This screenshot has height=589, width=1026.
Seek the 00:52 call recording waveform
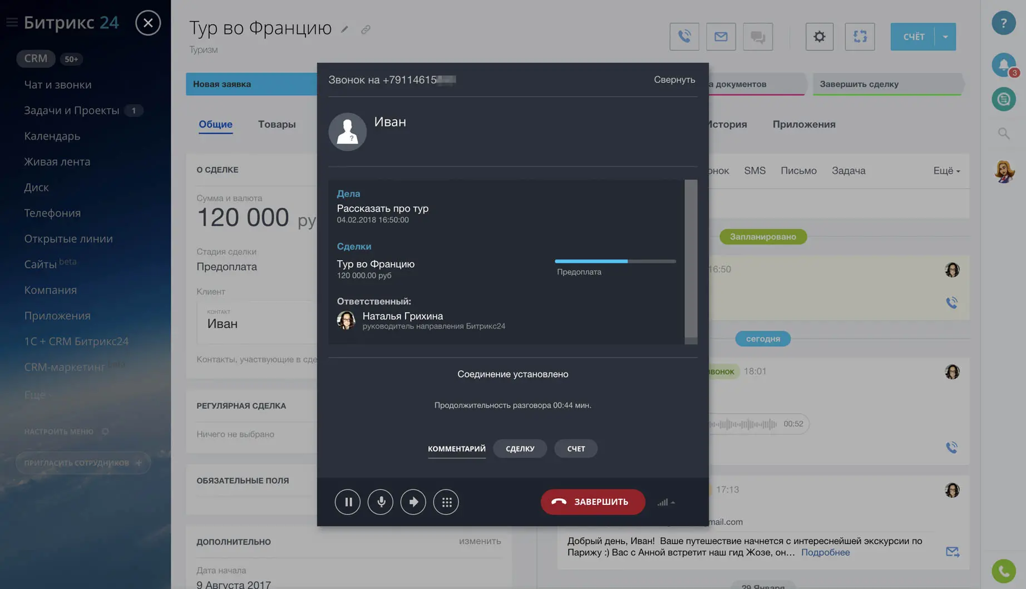(x=743, y=424)
